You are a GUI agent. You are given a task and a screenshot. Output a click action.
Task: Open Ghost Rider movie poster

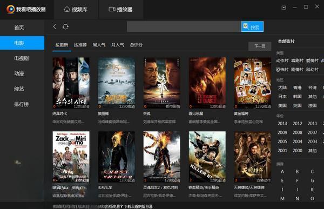click(116, 157)
